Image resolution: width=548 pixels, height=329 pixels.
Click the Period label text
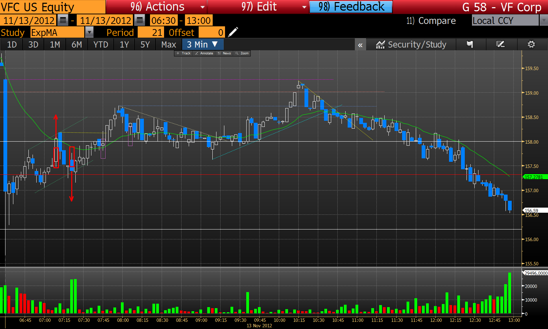click(x=120, y=32)
